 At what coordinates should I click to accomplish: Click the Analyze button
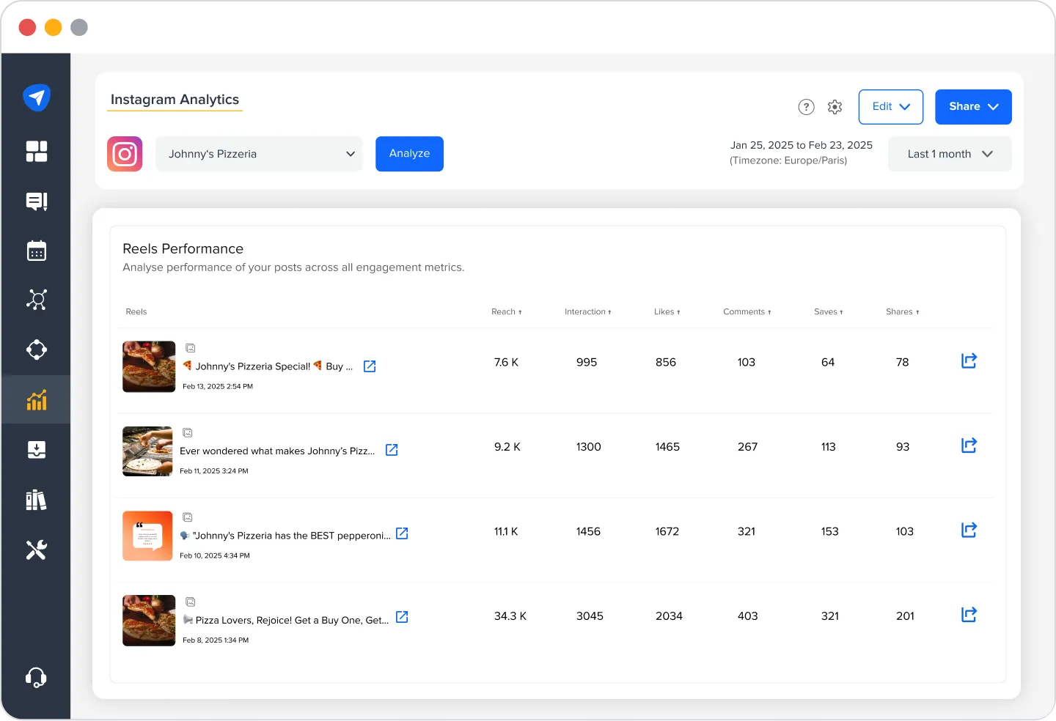coord(409,154)
